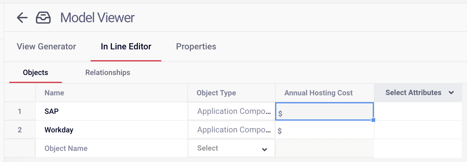Click the Object Name input field

click(x=112, y=148)
